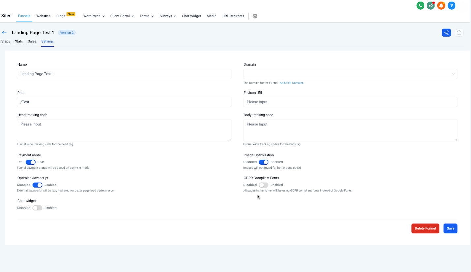Click the blue share funnel icon
Screen dimensions: 471x272
[x=446, y=33]
